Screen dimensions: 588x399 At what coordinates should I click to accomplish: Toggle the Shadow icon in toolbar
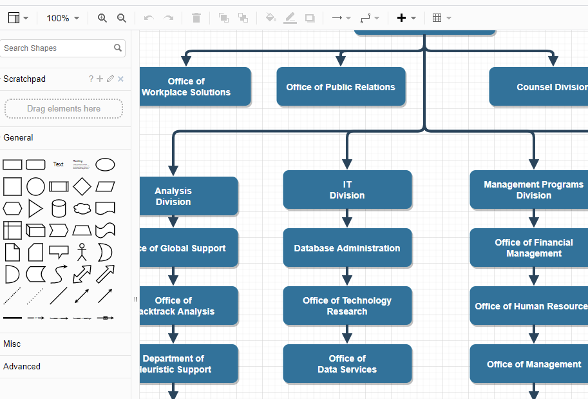click(x=310, y=18)
